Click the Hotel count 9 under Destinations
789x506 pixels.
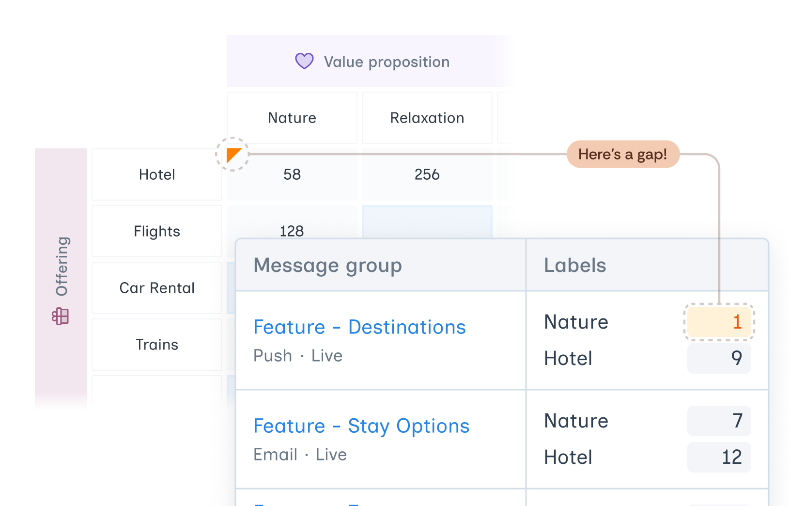(x=719, y=358)
